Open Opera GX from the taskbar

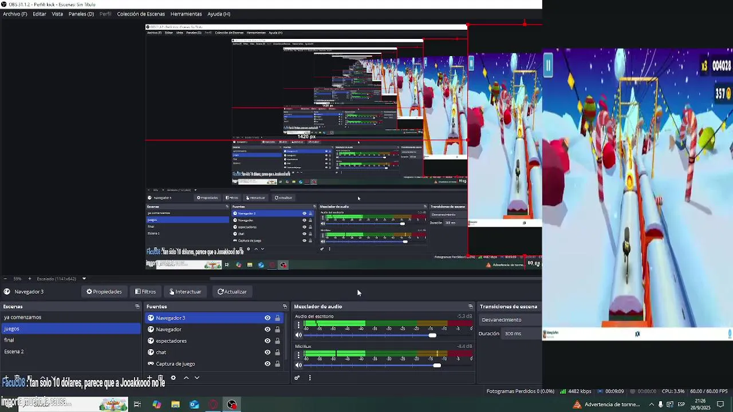[x=213, y=405]
